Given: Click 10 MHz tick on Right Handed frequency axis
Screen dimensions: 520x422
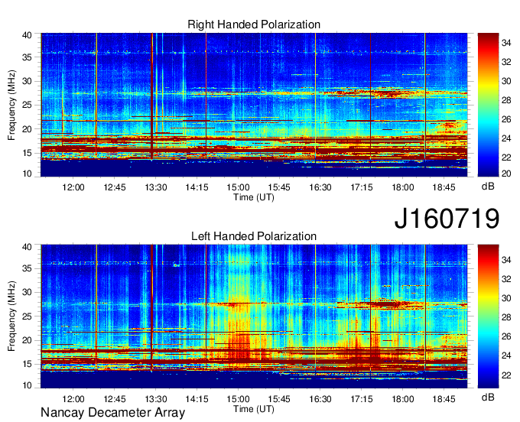Looking at the screenshot, I should click(27, 174).
